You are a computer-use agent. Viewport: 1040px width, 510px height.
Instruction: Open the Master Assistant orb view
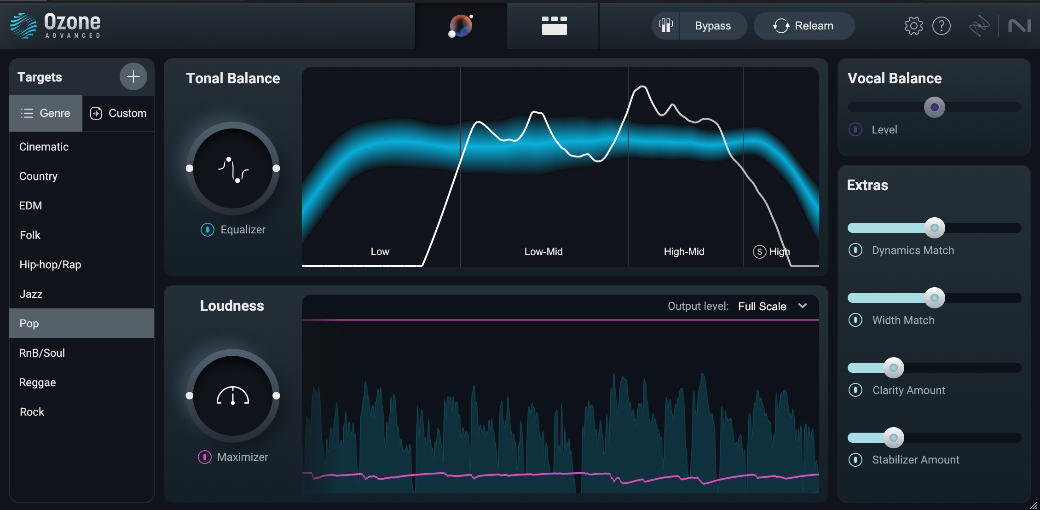point(461,26)
